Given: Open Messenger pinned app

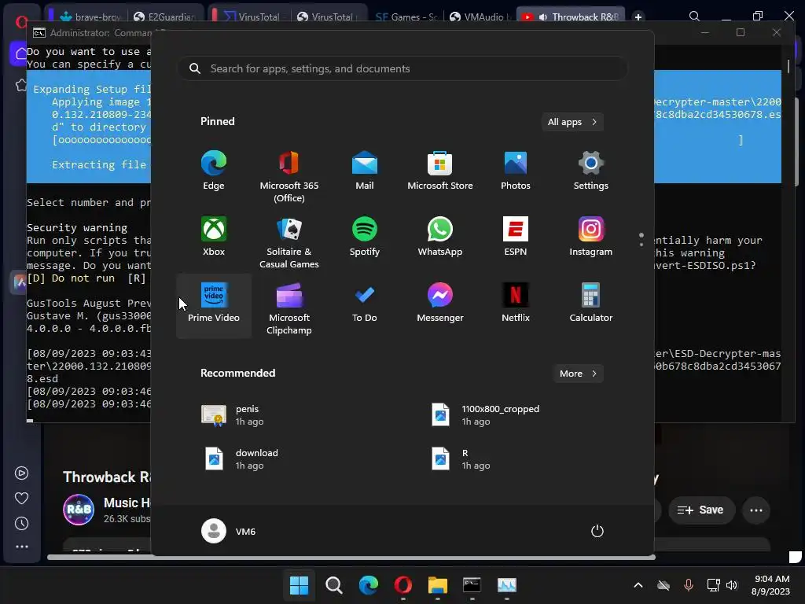Looking at the screenshot, I should [x=440, y=303].
